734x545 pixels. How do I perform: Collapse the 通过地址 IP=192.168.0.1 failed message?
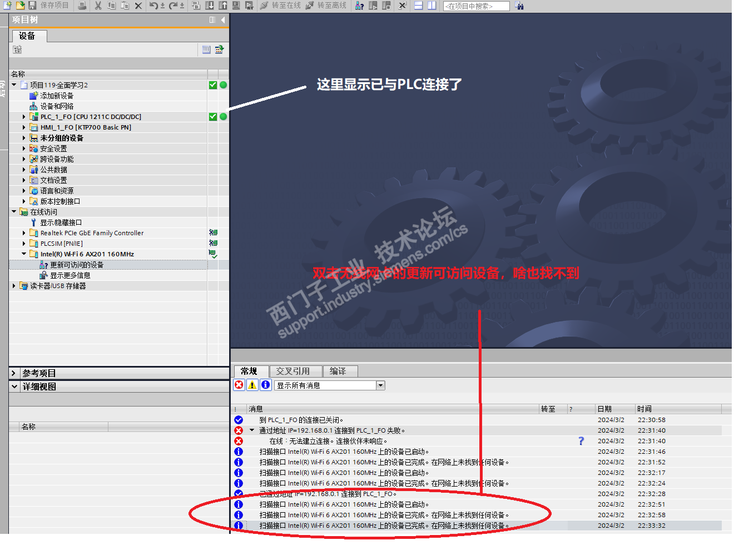pos(252,430)
